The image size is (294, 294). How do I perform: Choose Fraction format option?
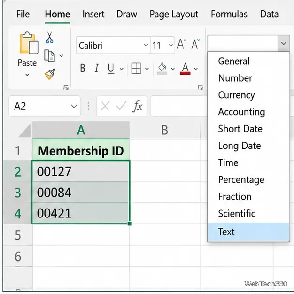[248, 196]
